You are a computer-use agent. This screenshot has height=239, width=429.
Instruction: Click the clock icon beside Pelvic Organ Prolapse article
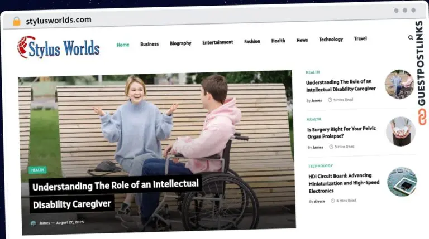[331, 147]
